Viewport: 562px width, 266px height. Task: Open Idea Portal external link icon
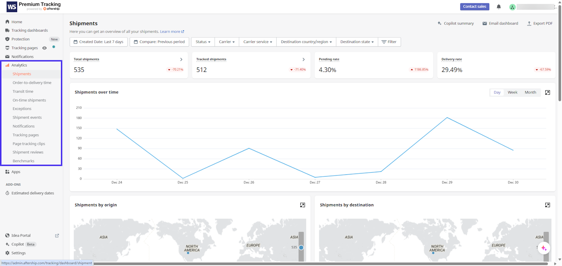coord(57,236)
